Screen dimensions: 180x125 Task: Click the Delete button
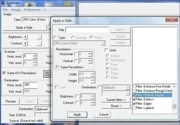click(x=121, y=43)
